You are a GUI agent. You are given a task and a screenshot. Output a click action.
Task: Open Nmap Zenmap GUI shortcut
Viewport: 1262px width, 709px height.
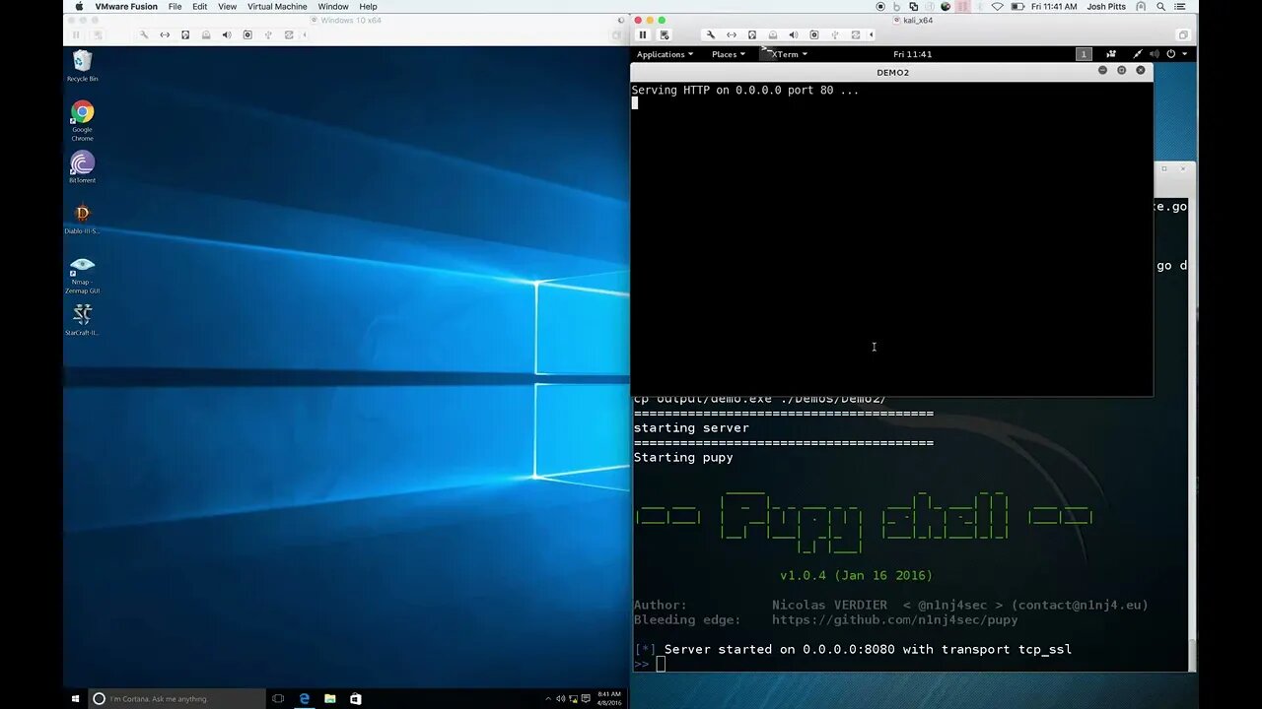tap(83, 275)
